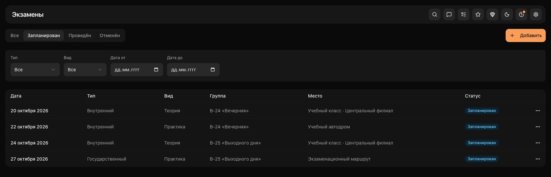This screenshot has height=177, width=551.
Task: Expand the Вид filter dropdown
Action: (85, 70)
